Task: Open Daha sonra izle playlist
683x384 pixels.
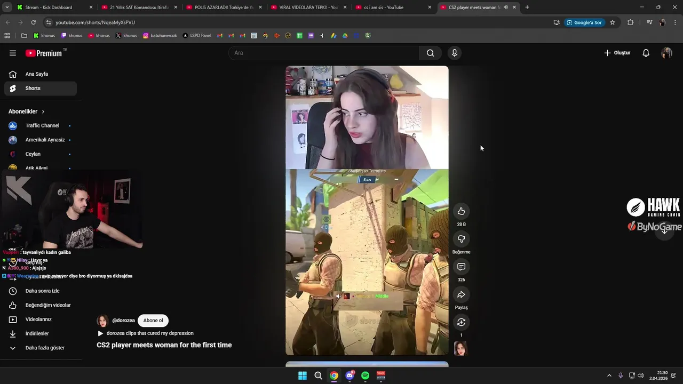Action: (41, 291)
